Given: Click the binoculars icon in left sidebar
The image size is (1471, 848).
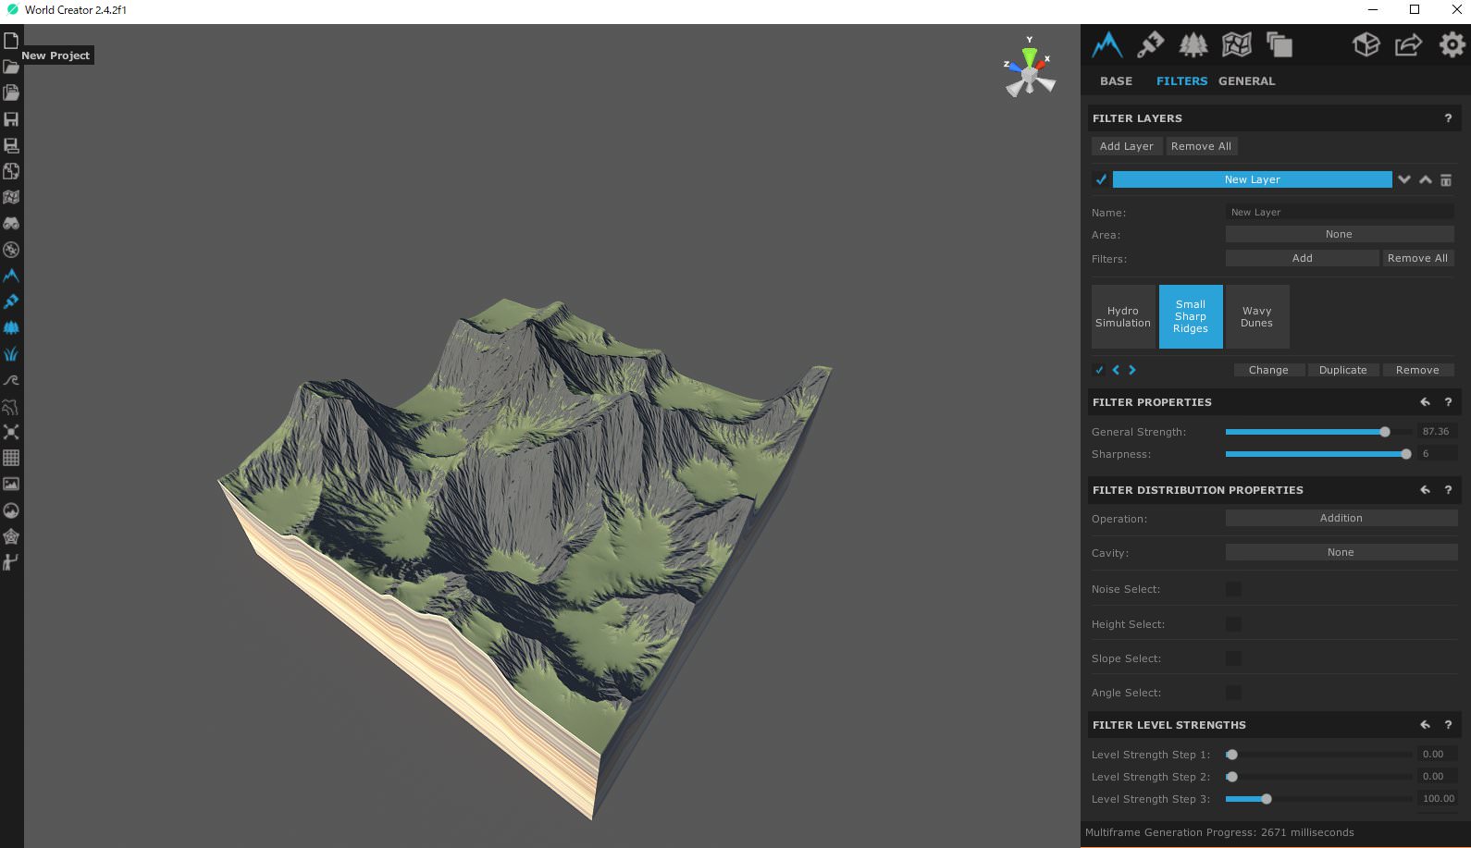Looking at the screenshot, I should (11, 224).
